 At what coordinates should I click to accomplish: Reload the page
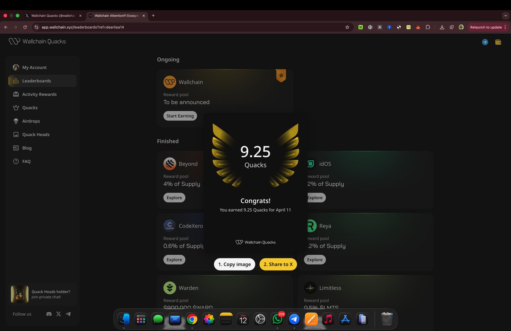coord(25,27)
